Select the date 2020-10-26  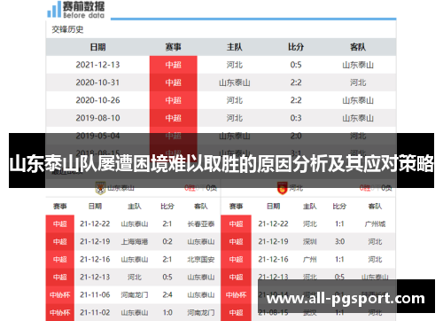point(97,100)
